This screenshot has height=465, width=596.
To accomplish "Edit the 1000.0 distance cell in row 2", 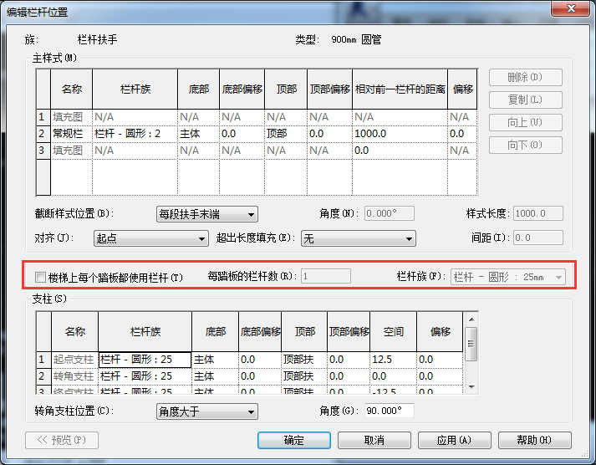I will pyautogui.click(x=398, y=134).
